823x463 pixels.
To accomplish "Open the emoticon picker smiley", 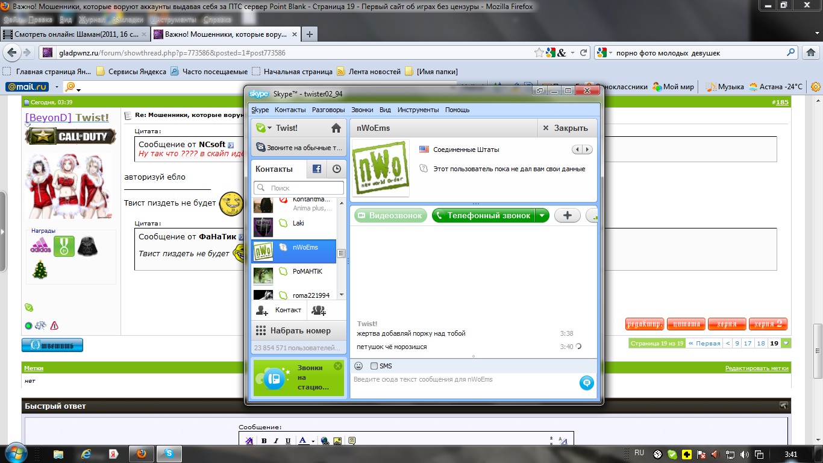I will tap(358, 366).
